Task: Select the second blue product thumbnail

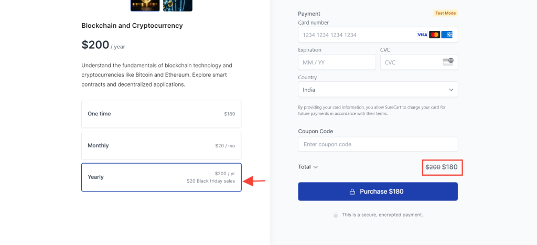Action: [177, 5]
